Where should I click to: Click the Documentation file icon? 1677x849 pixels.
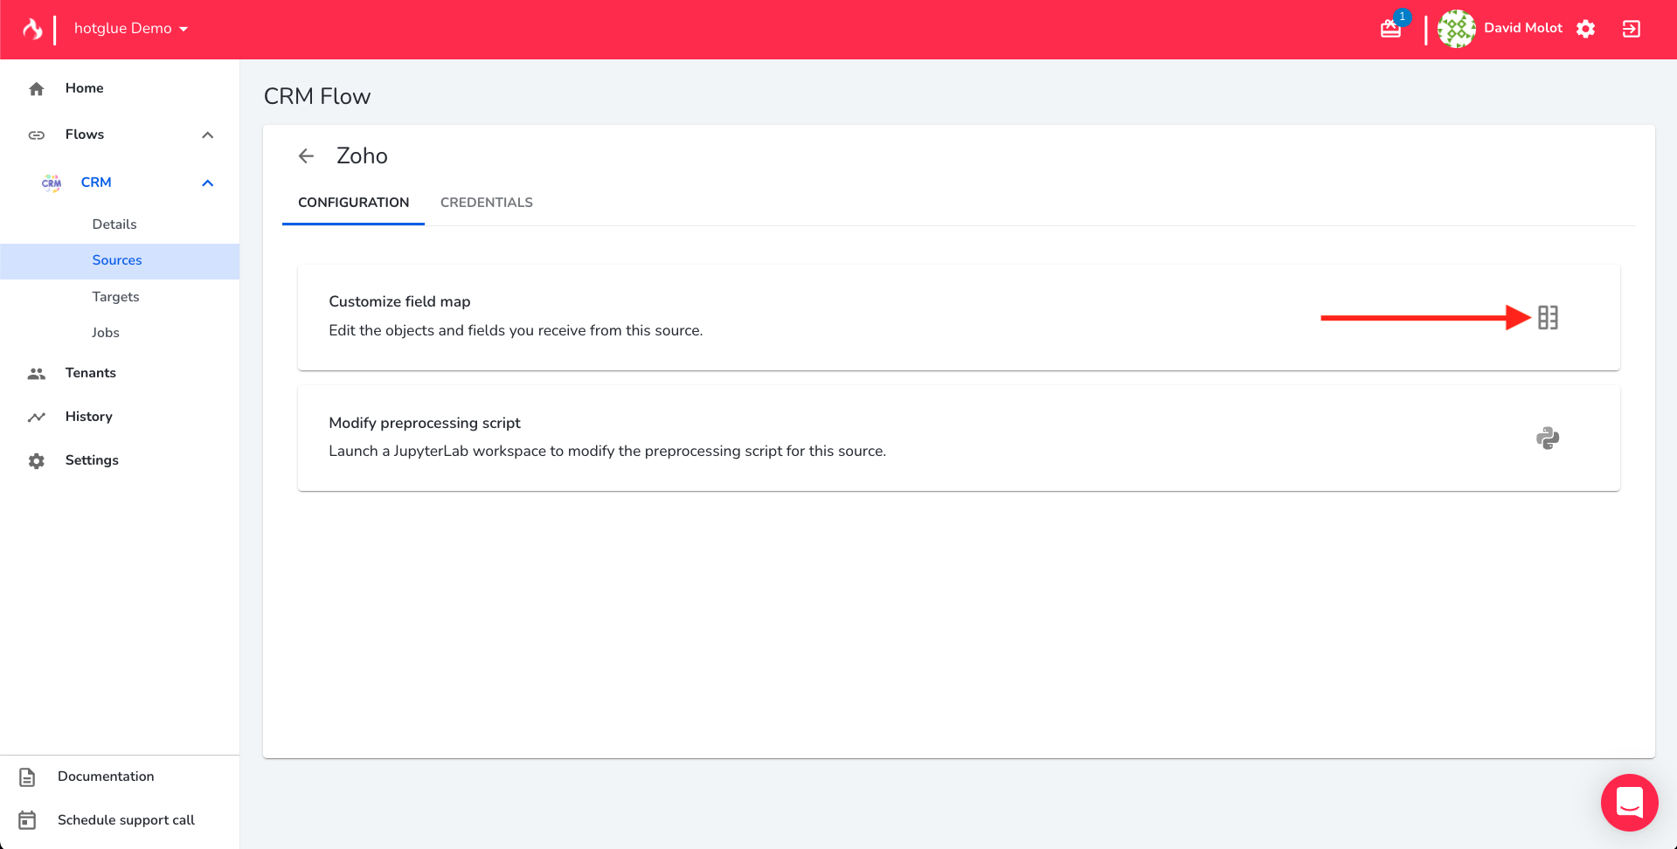27,777
